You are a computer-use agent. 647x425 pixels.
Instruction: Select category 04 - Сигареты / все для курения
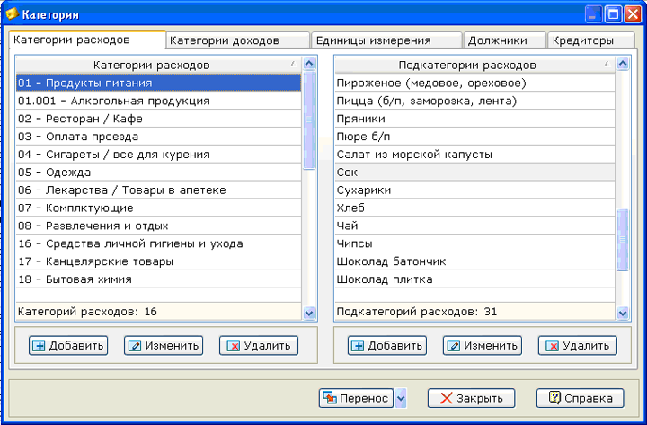pyautogui.click(x=158, y=155)
